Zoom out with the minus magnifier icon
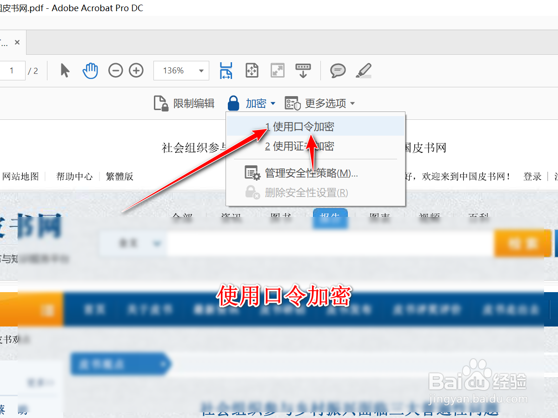This screenshot has height=418, width=558. pos(115,70)
